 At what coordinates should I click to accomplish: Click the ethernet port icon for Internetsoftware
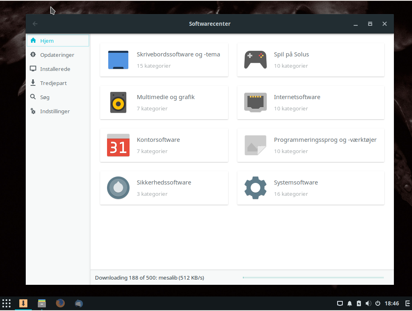[x=255, y=102]
